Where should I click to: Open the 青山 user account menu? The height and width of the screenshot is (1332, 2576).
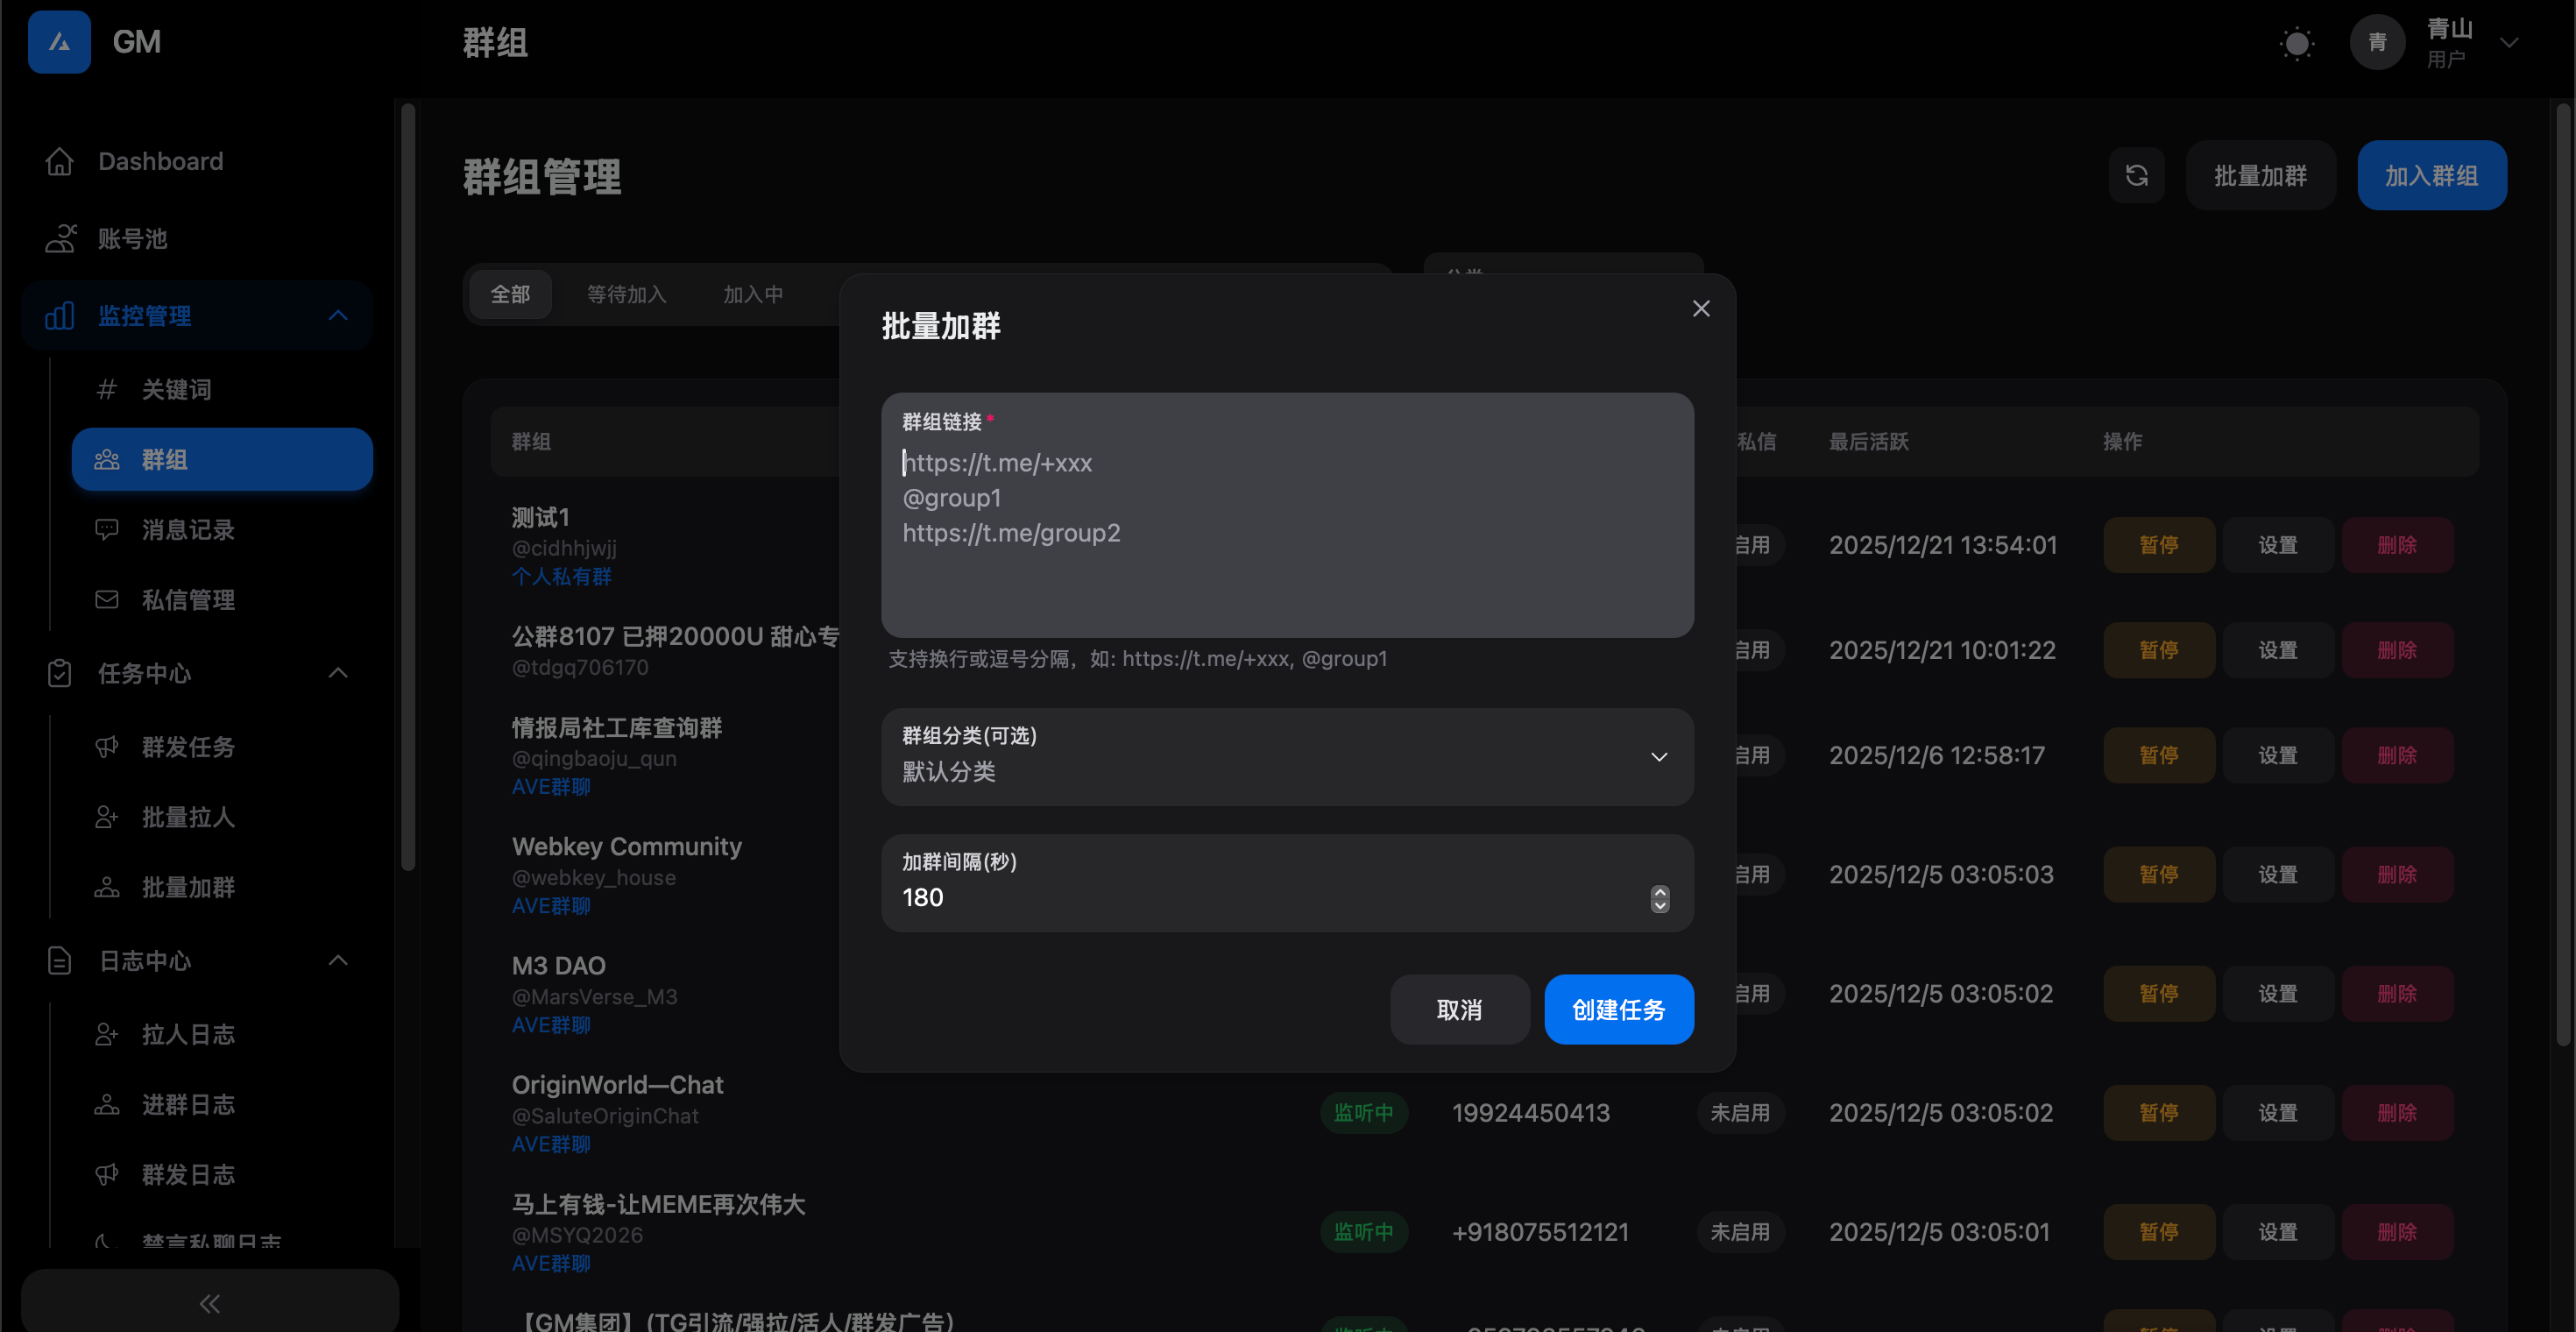[2472, 42]
